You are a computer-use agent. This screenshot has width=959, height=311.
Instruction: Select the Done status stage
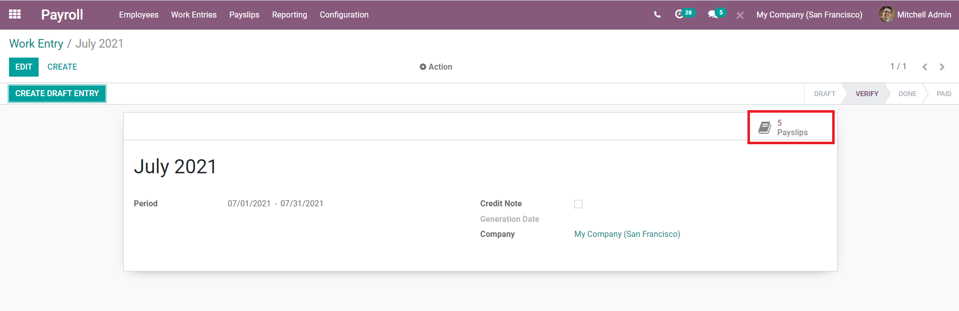click(907, 94)
